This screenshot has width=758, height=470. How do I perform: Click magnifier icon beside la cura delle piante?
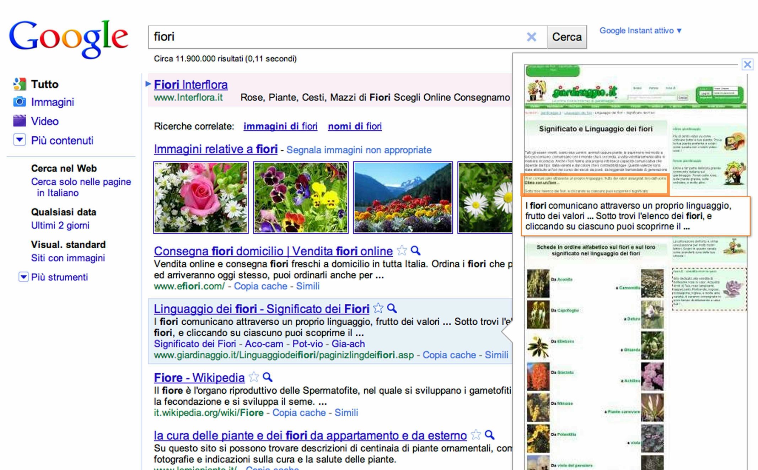pos(489,435)
